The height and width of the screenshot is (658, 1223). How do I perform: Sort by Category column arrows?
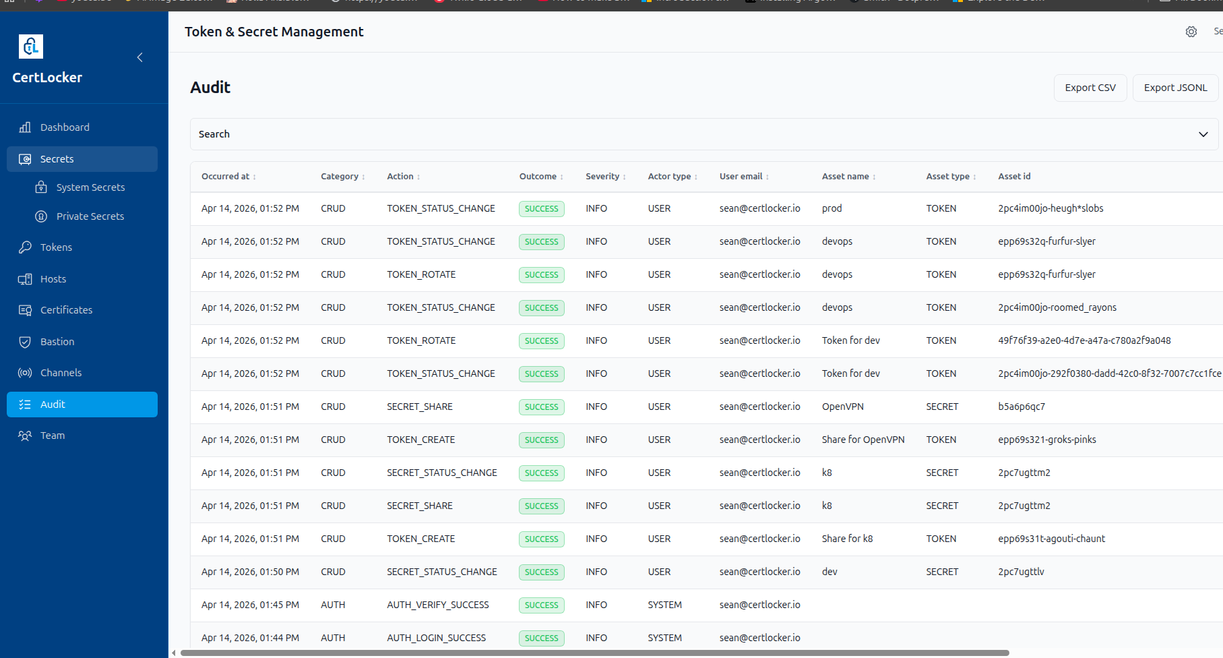point(363,177)
